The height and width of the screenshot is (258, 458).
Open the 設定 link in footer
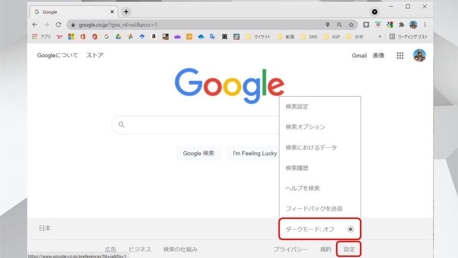pyautogui.click(x=349, y=249)
